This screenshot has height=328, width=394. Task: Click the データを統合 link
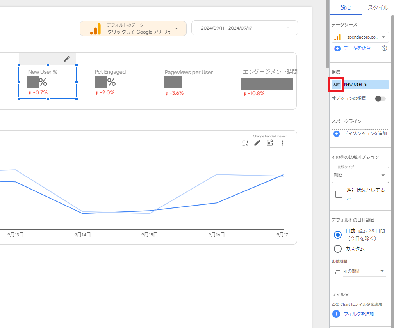357,48
